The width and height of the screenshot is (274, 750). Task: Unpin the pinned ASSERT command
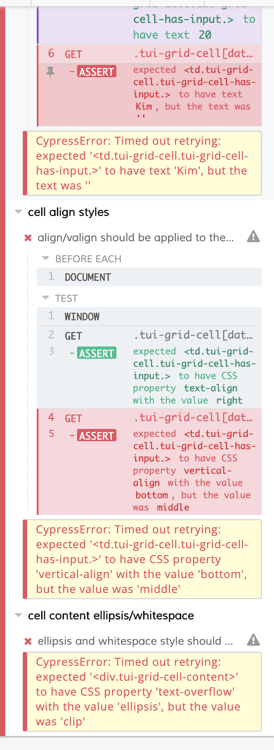[x=51, y=71]
